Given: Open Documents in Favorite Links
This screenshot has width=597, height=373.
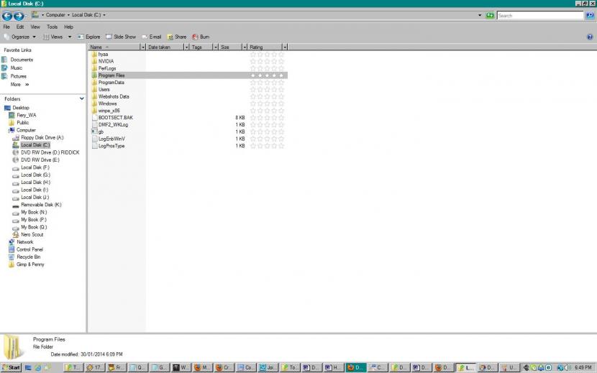Looking at the screenshot, I should [x=22, y=60].
